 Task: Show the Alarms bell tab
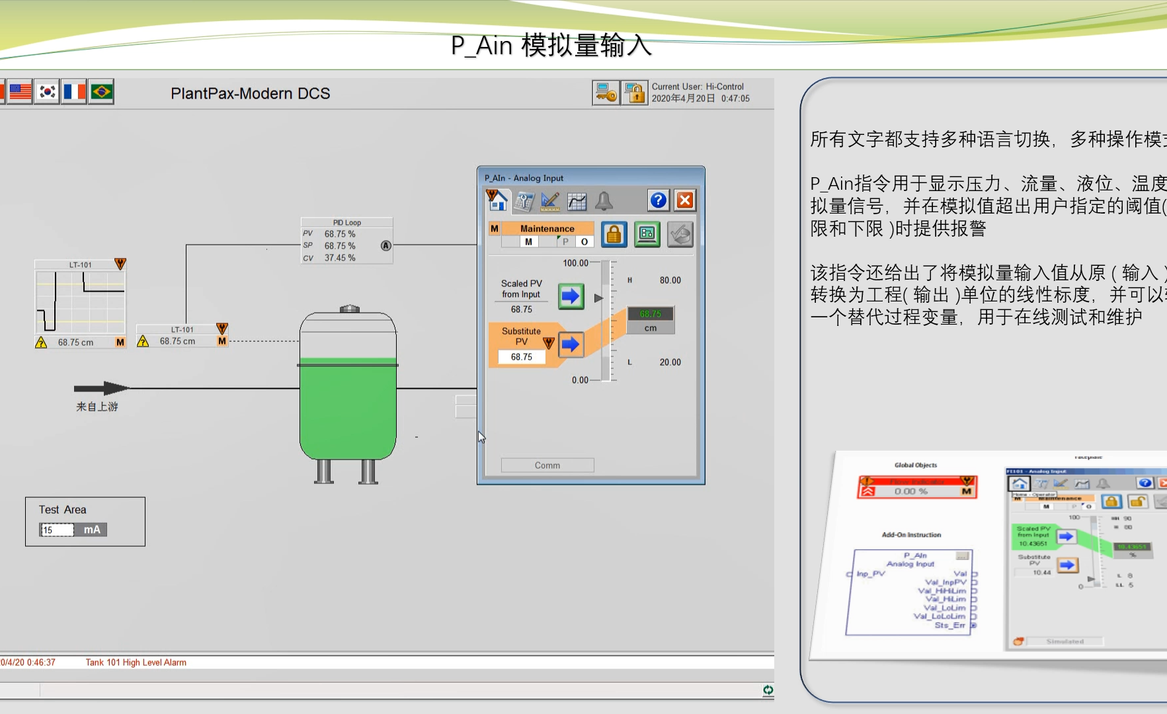[604, 201]
